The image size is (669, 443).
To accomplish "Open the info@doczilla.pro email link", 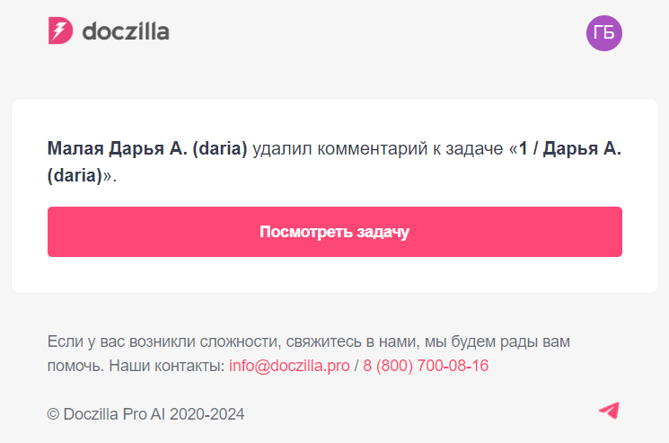I will [289, 366].
